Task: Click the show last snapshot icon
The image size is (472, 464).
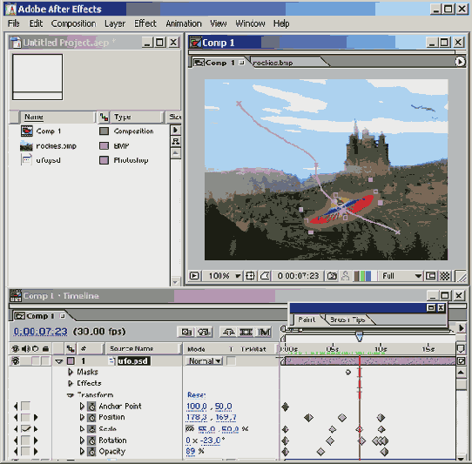Action: pos(346,276)
